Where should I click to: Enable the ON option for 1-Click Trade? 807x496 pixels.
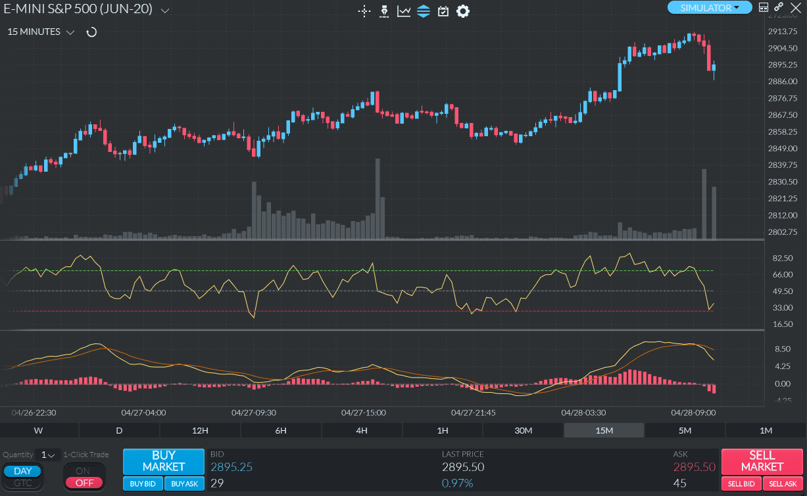(84, 471)
